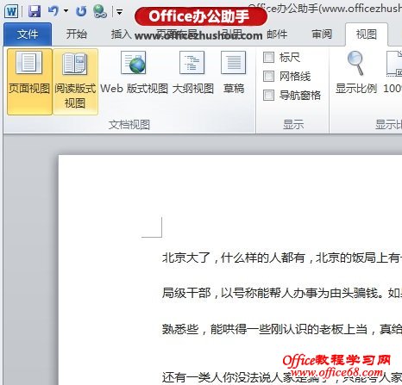Screen dimensions: 402x385
Task: Open the Customize Quick Access Toolbar dropdown
Action: tap(119, 12)
